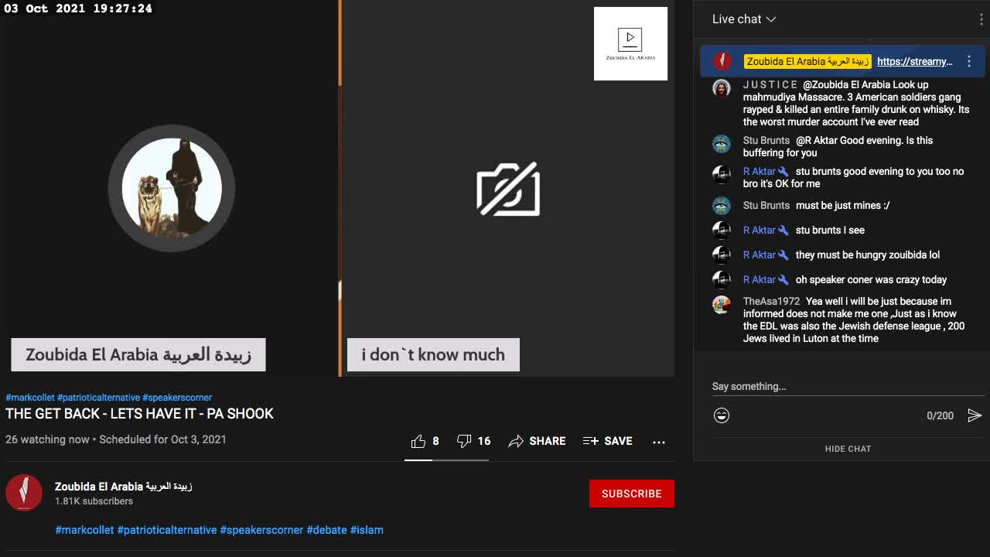Click the '1.81K subscribers' text
This screenshot has height=557, width=990.
[94, 501]
